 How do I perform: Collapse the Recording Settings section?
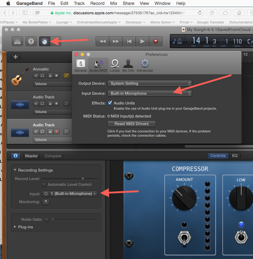[15, 170]
